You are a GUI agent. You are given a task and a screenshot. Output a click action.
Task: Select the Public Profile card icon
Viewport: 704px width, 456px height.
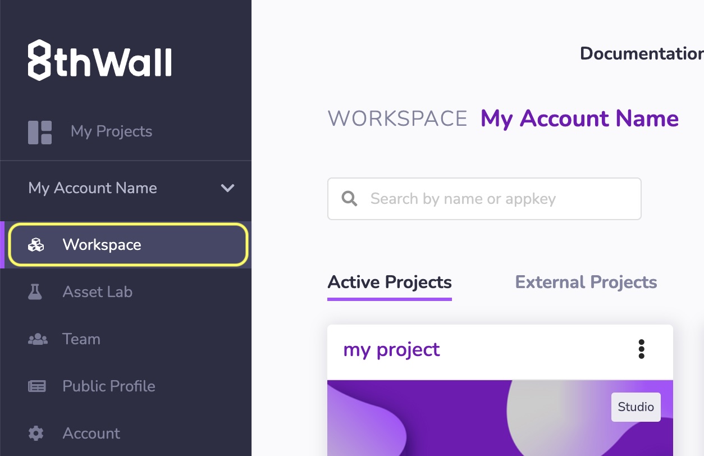pyautogui.click(x=36, y=386)
